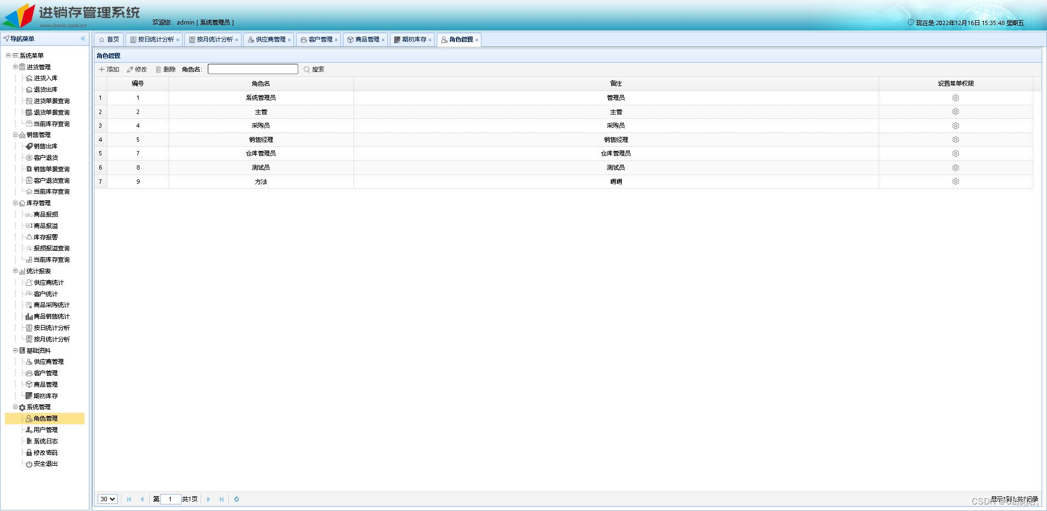
Task: Collapse the 销售管理 tree node
Action: 15,135
